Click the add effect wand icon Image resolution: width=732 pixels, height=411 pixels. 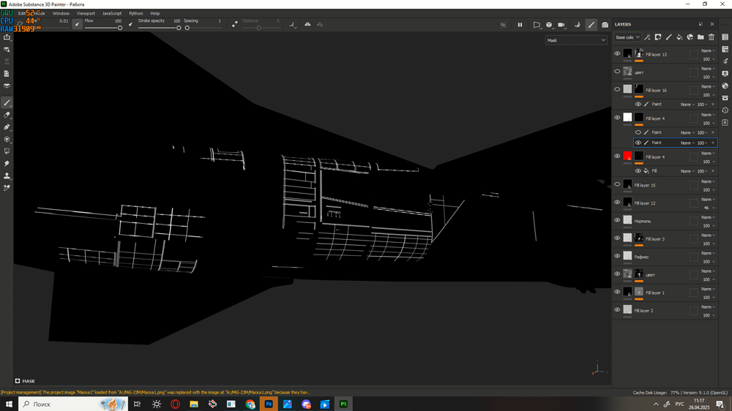pyautogui.click(x=647, y=37)
